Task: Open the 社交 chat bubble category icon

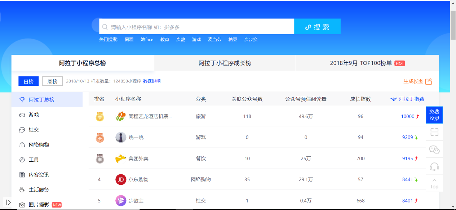Action: pos(22,130)
